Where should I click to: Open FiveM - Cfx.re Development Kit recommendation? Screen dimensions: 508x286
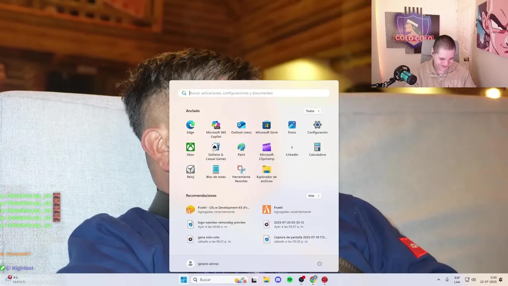pos(218,209)
